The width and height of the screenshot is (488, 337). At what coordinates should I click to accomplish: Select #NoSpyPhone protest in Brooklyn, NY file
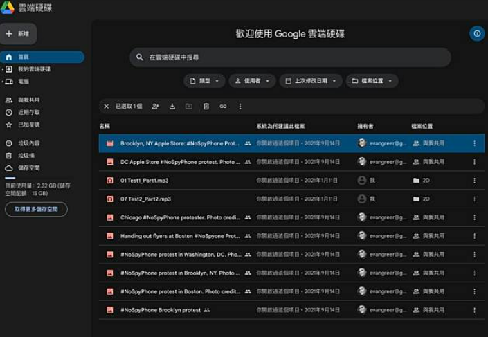point(291,273)
